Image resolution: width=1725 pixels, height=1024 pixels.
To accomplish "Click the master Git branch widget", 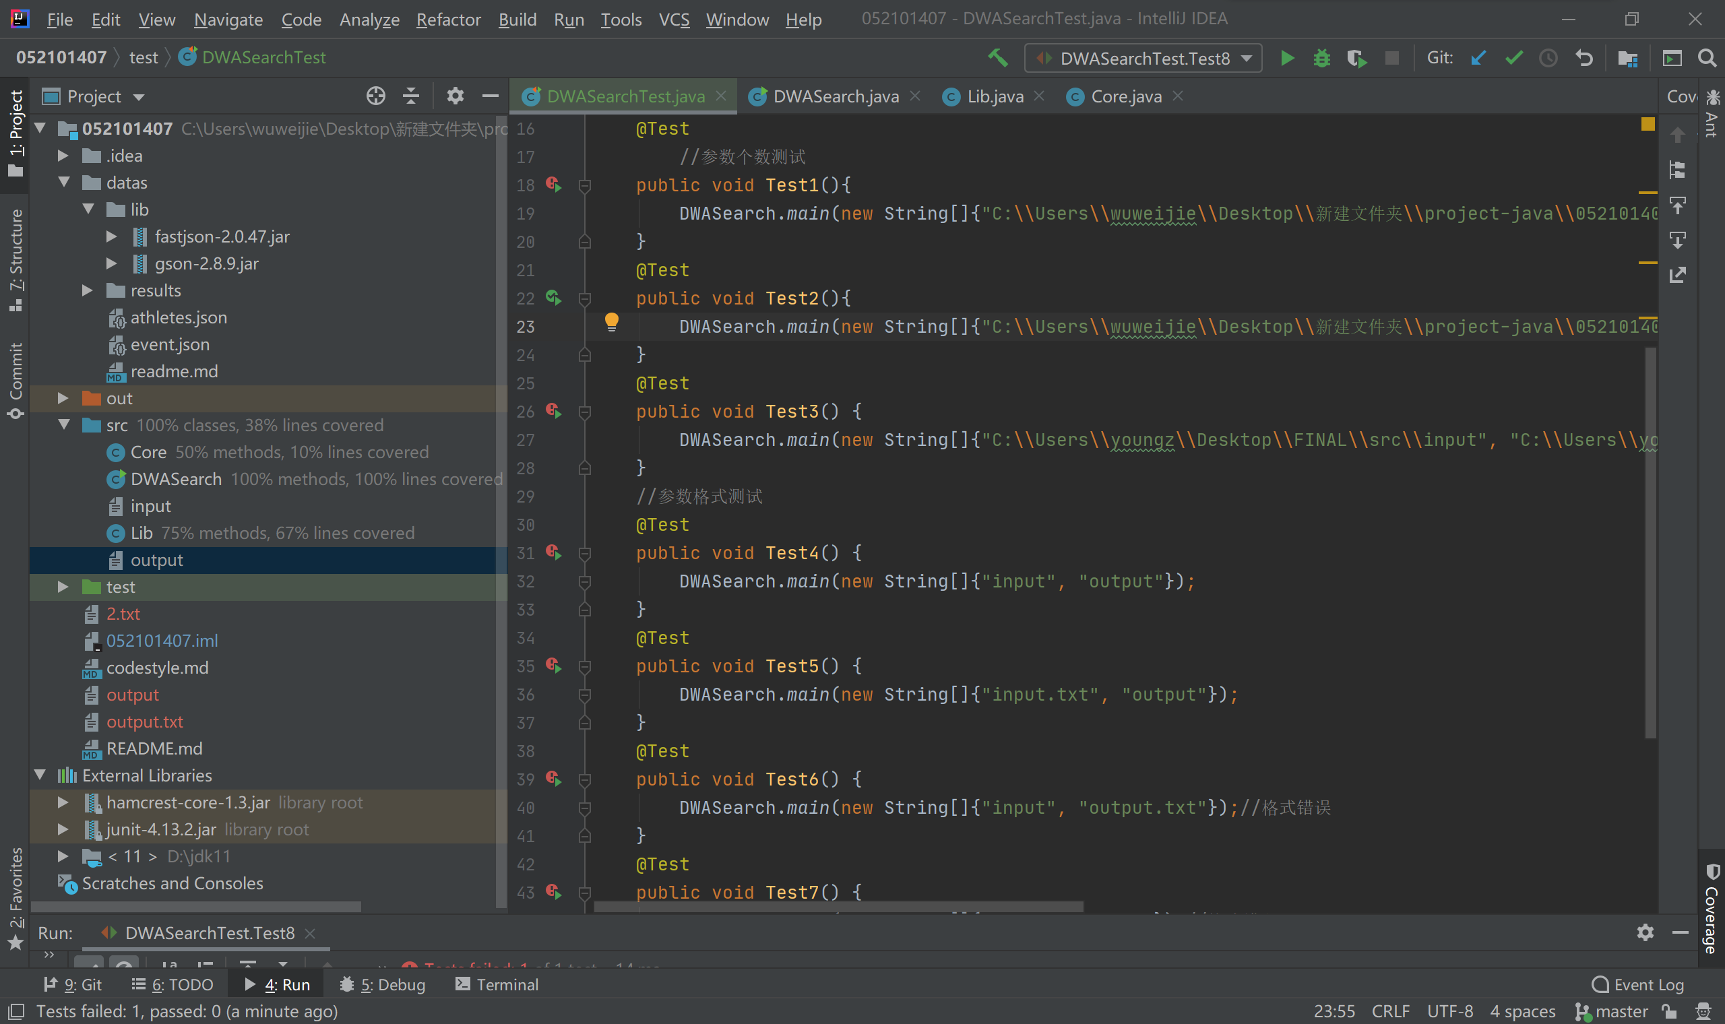I will (x=1611, y=1012).
